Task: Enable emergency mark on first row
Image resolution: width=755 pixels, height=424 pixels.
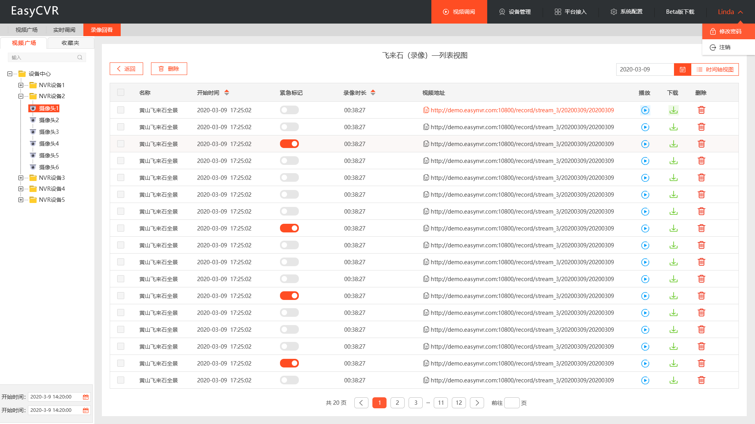Action: click(x=289, y=110)
